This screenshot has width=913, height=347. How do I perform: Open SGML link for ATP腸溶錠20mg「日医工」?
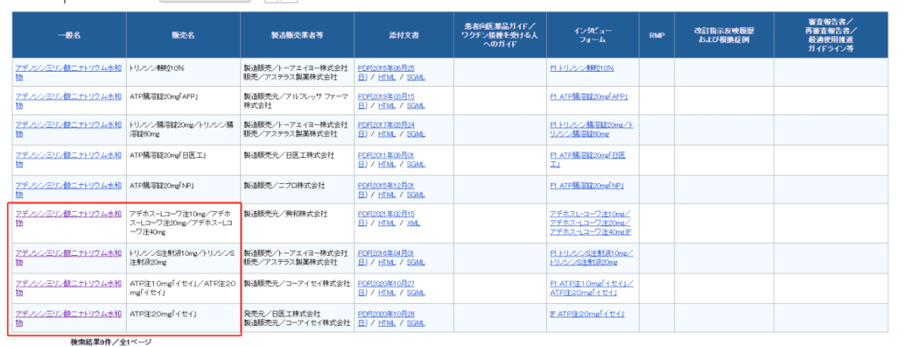(x=416, y=165)
